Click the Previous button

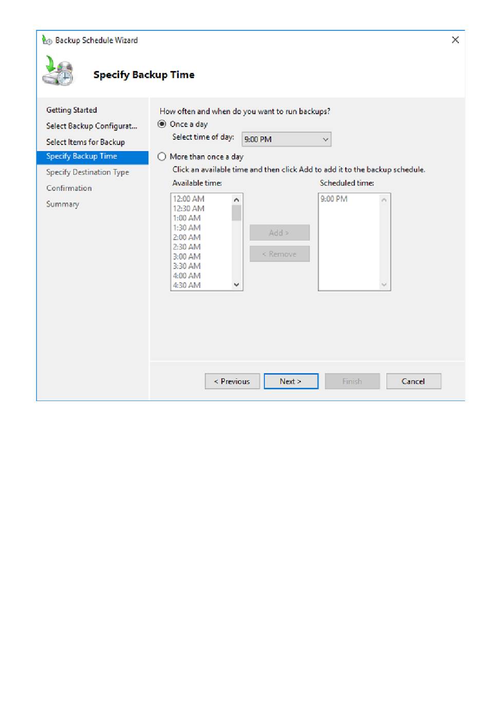coord(232,381)
